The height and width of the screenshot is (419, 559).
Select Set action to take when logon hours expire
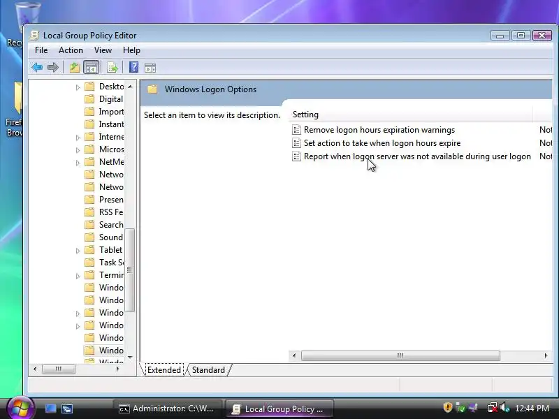382,143
